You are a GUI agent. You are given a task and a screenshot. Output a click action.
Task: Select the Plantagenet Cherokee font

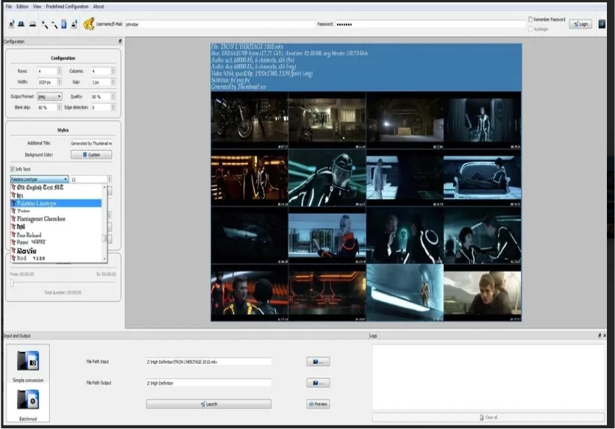click(56, 219)
